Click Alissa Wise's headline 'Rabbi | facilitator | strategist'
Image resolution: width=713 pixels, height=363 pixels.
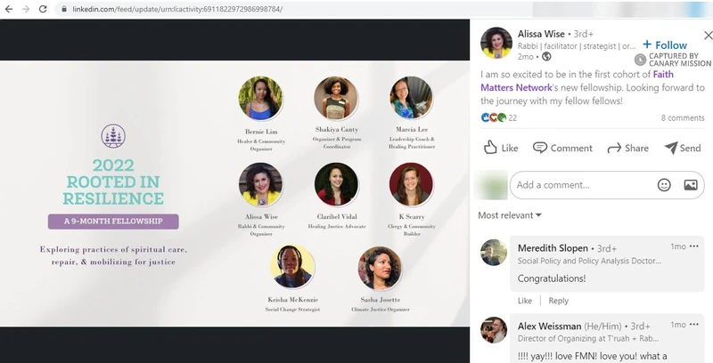(576, 46)
